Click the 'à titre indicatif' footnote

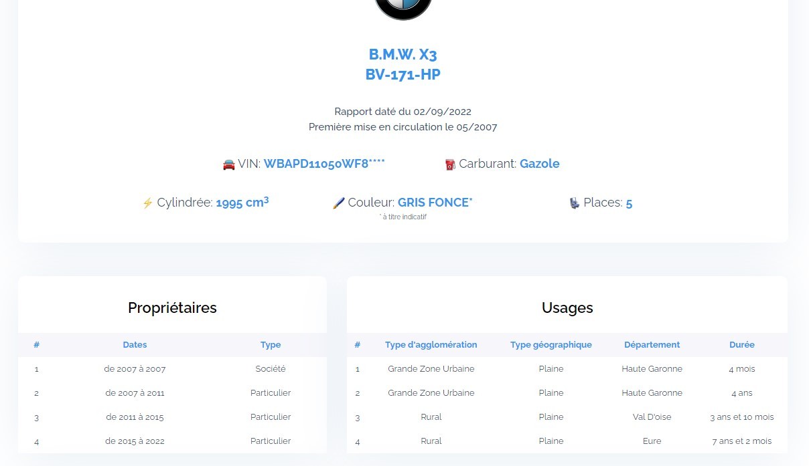click(403, 217)
